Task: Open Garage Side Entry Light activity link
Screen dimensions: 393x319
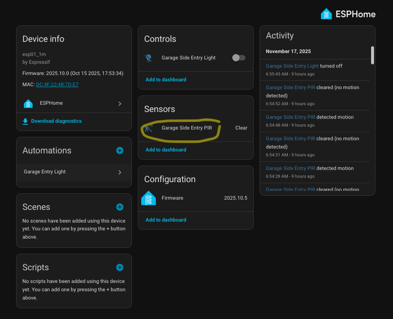Action: click(x=292, y=66)
